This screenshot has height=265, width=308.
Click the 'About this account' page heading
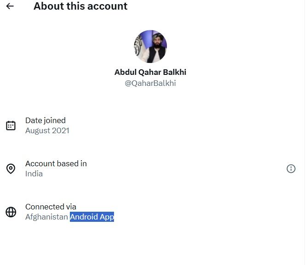click(x=80, y=6)
